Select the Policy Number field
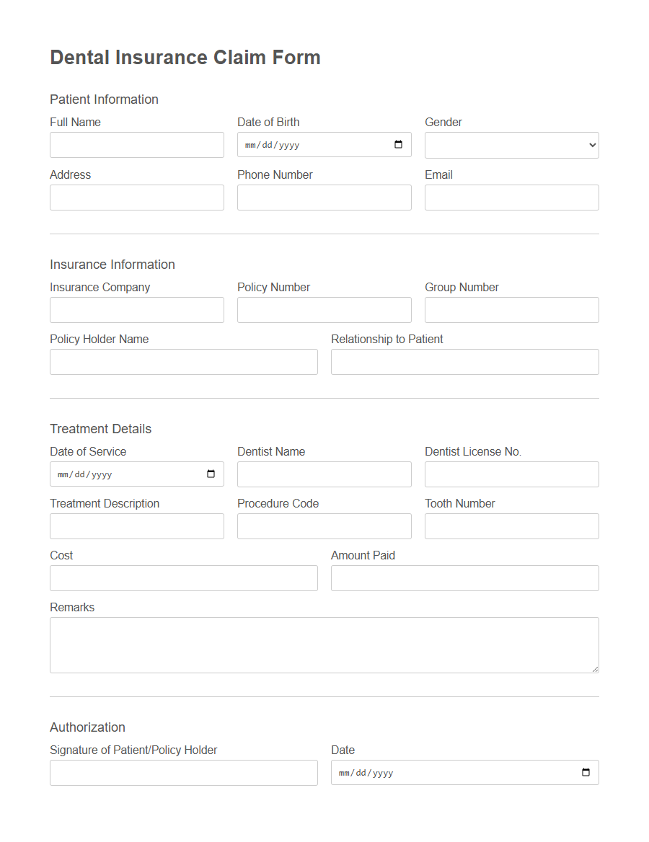Screen dimensions: 649x842 (x=324, y=309)
